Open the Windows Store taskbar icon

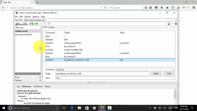point(87,108)
